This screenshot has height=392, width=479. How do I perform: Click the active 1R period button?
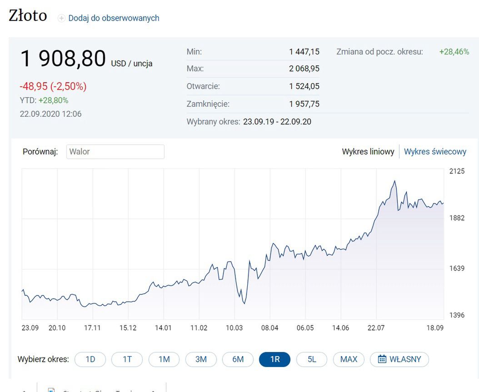pyautogui.click(x=274, y=359)
